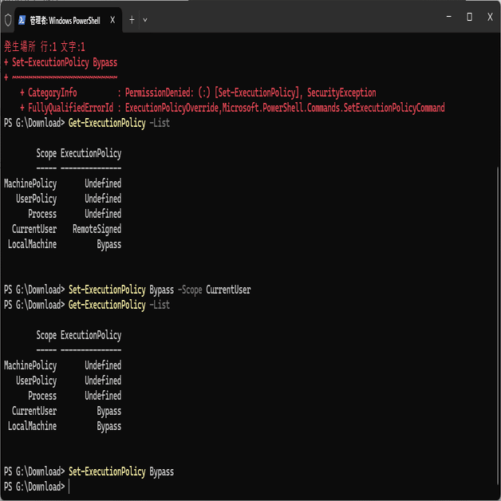Close the Windows PowerShell tab
The width and height of the screenshot is (501, 501).
click(x=112, y=19)
